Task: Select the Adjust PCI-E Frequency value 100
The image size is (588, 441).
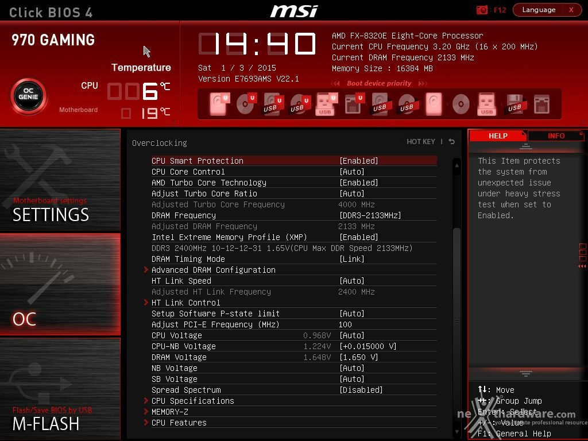Action: click(345, 324)
